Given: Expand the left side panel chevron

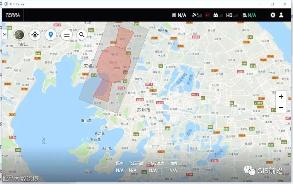Looking at the screenshot, I should (5, 35).
